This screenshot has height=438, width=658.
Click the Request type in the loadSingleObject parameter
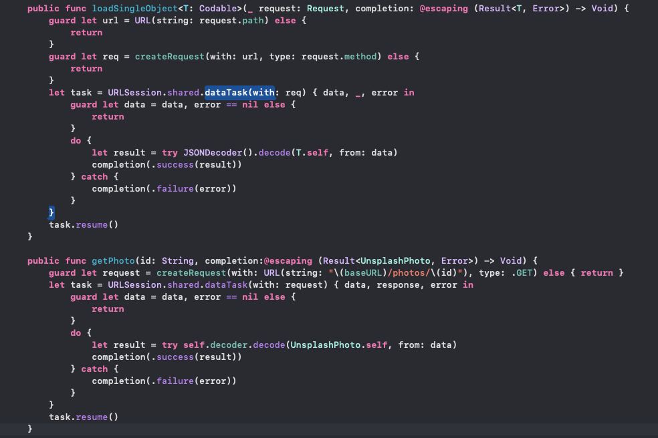[325, 9]
